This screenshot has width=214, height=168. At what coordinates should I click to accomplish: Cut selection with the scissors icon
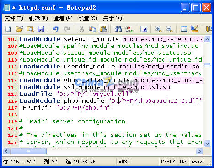81,29
